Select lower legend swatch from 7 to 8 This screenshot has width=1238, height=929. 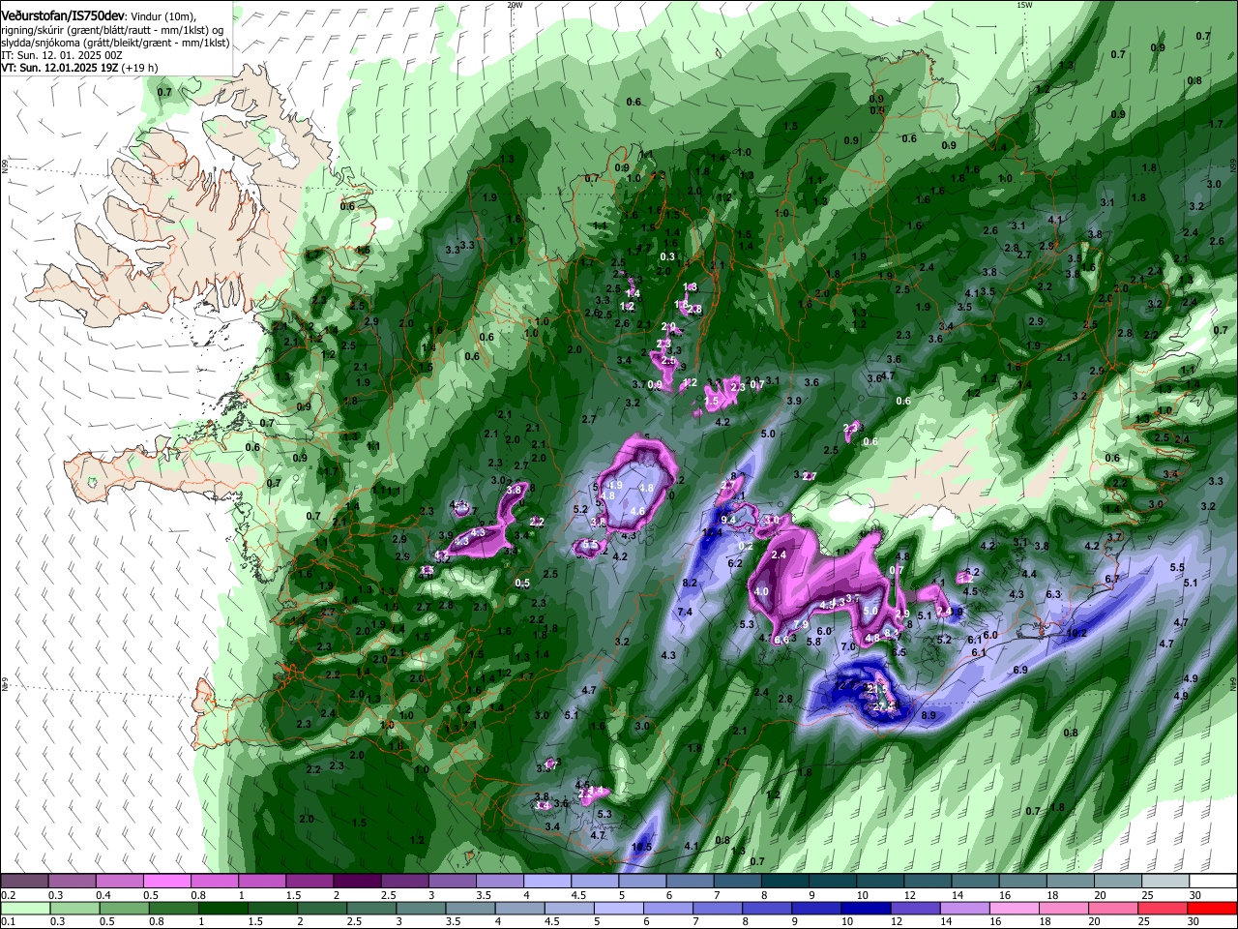[718, 909]
